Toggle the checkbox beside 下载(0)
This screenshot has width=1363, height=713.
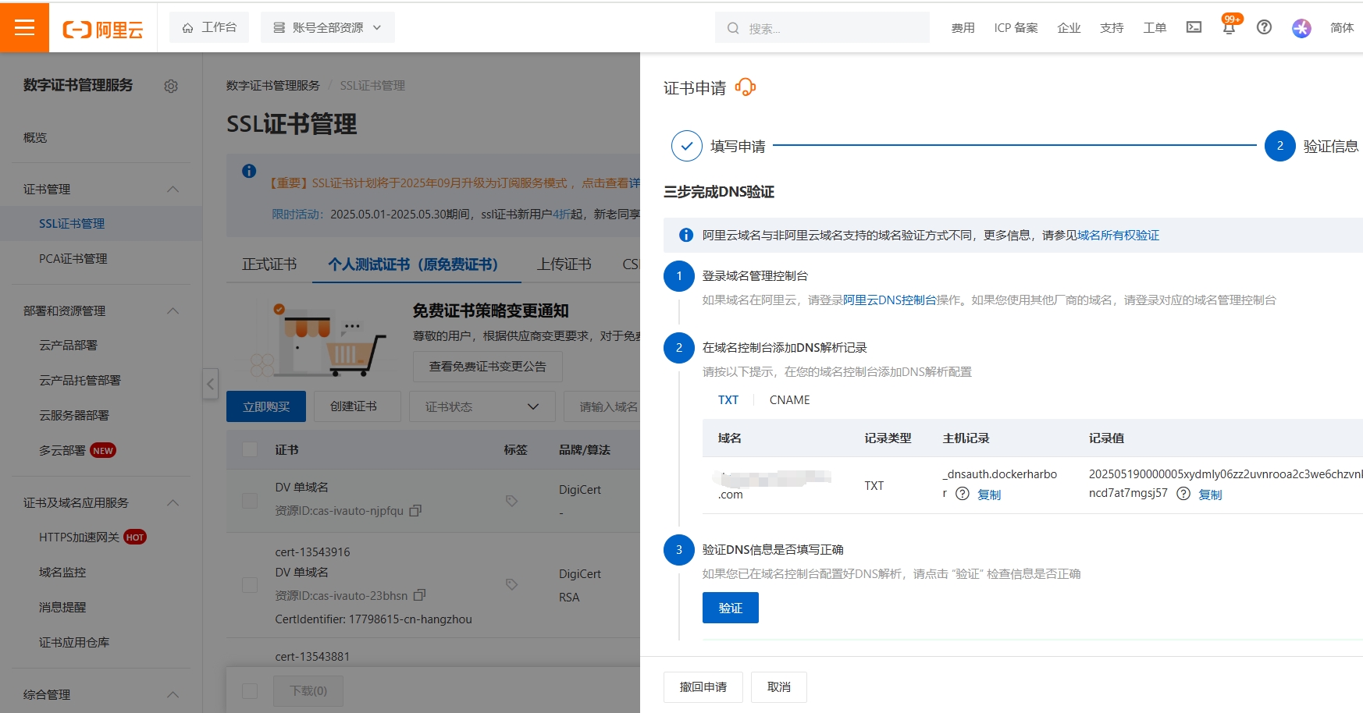[250, 690]
